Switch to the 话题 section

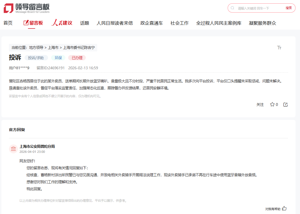(85, 23)
